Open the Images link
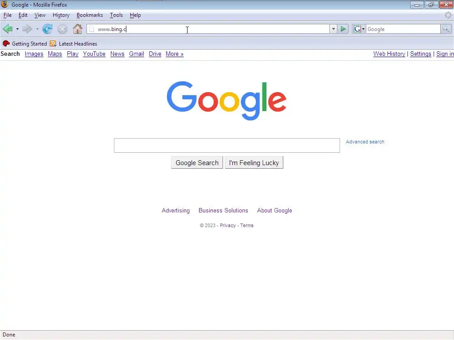 click(x=34, y=54)
